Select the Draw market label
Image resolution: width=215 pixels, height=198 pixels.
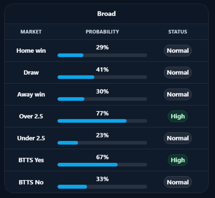click(x=31, y=72)
